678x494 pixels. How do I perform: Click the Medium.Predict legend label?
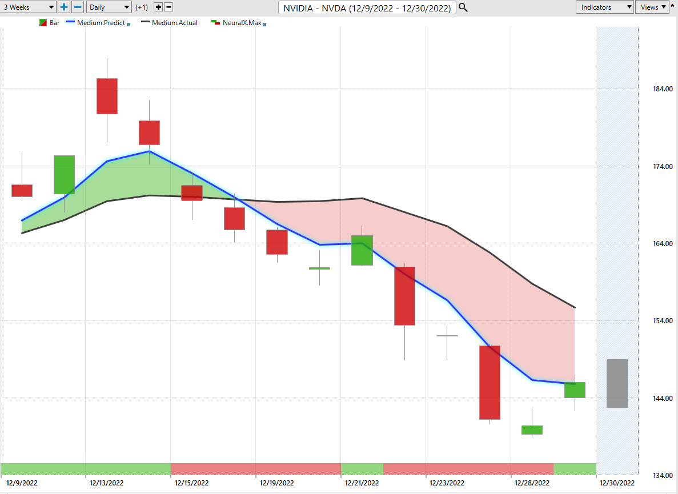pos(101,23)
